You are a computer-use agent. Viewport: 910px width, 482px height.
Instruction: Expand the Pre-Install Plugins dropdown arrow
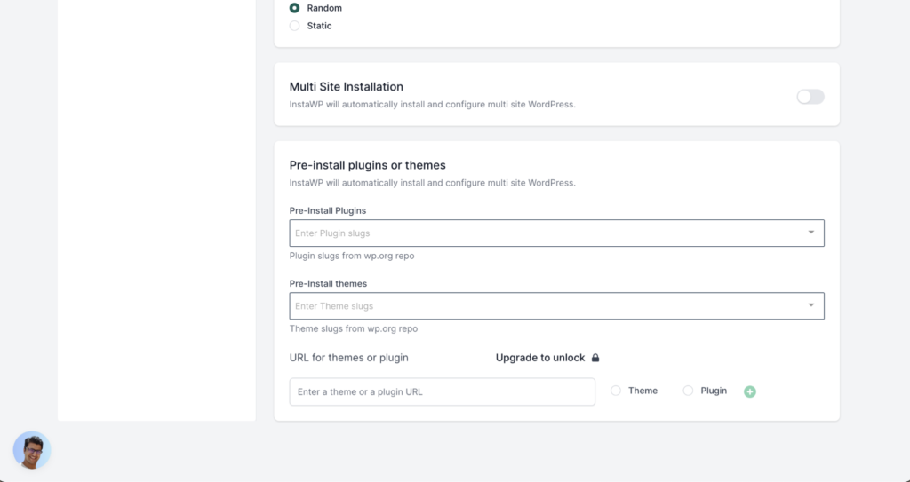(811, 233)
